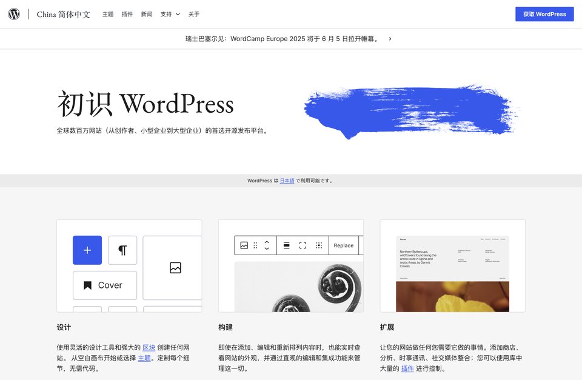The image size is (582, 380).
Task: Follow the 插件 link in 扩展 paragraph
Action: pyautogui.click(x=407, y=368)
